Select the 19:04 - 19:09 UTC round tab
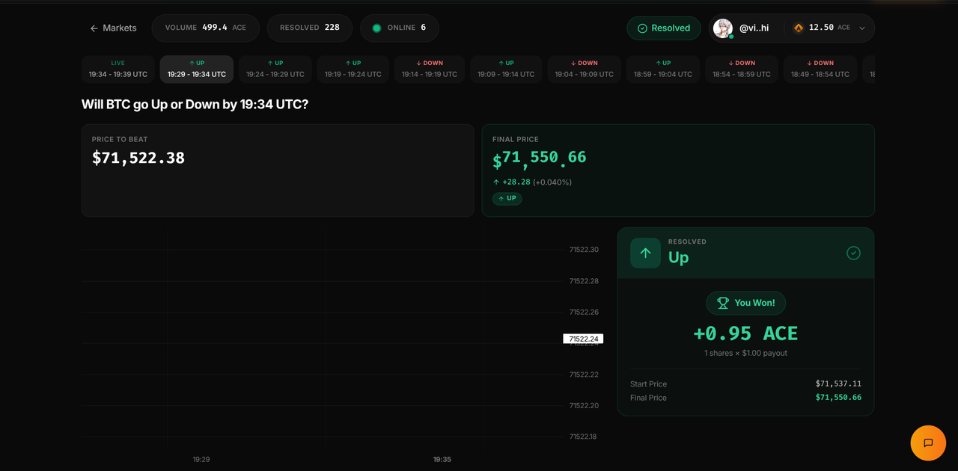Screen dimensions: 958x471 585,69
